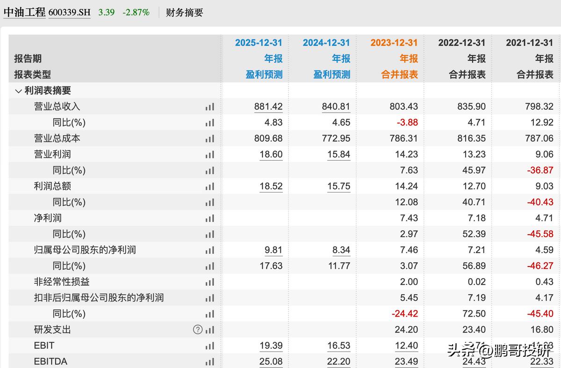Open trend chart icon for 研发支出
Viewport: 561px width, 368px height.
(x=210, y=330)
